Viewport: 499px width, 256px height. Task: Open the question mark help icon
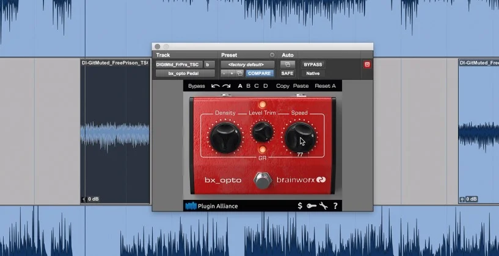335,206
